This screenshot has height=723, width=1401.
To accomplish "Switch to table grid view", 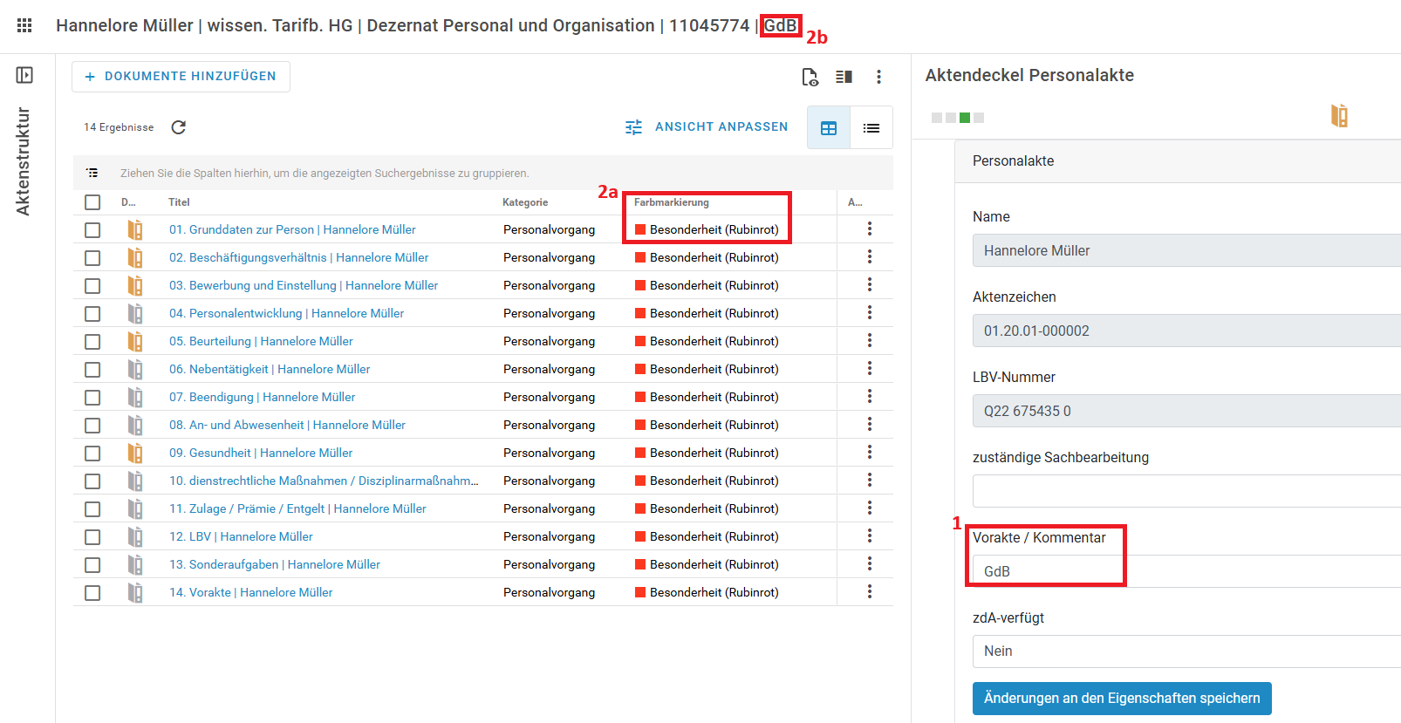I will point(829,128).
